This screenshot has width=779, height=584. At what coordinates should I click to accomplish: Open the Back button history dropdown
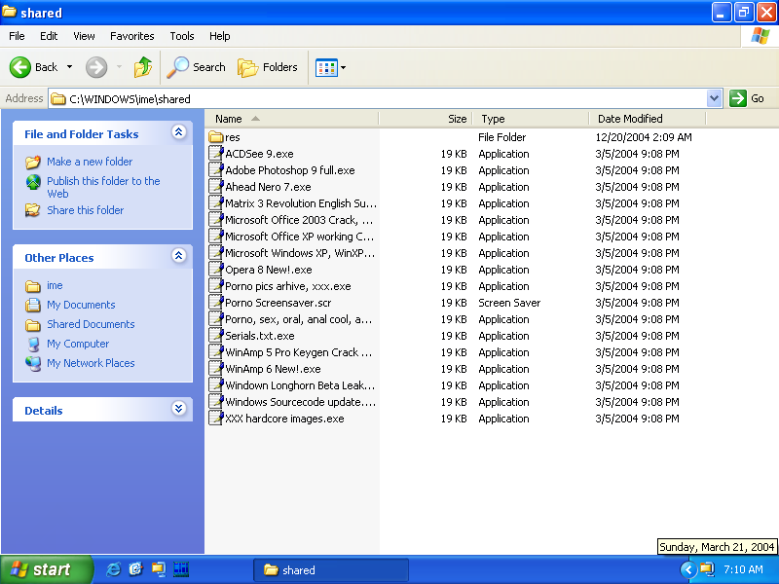pyautogui.click(x=69, y=67)
